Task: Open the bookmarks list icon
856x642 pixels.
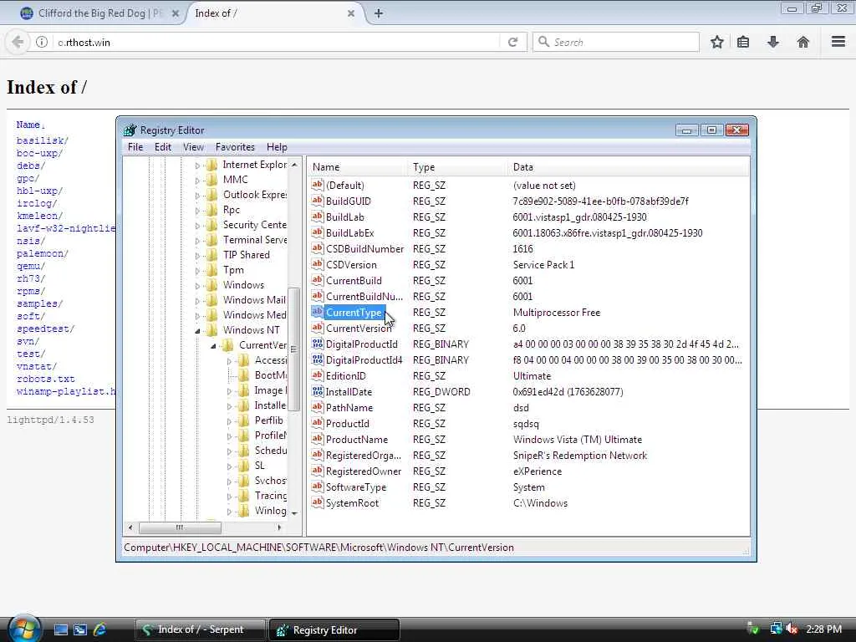Action: pos(743,42)
